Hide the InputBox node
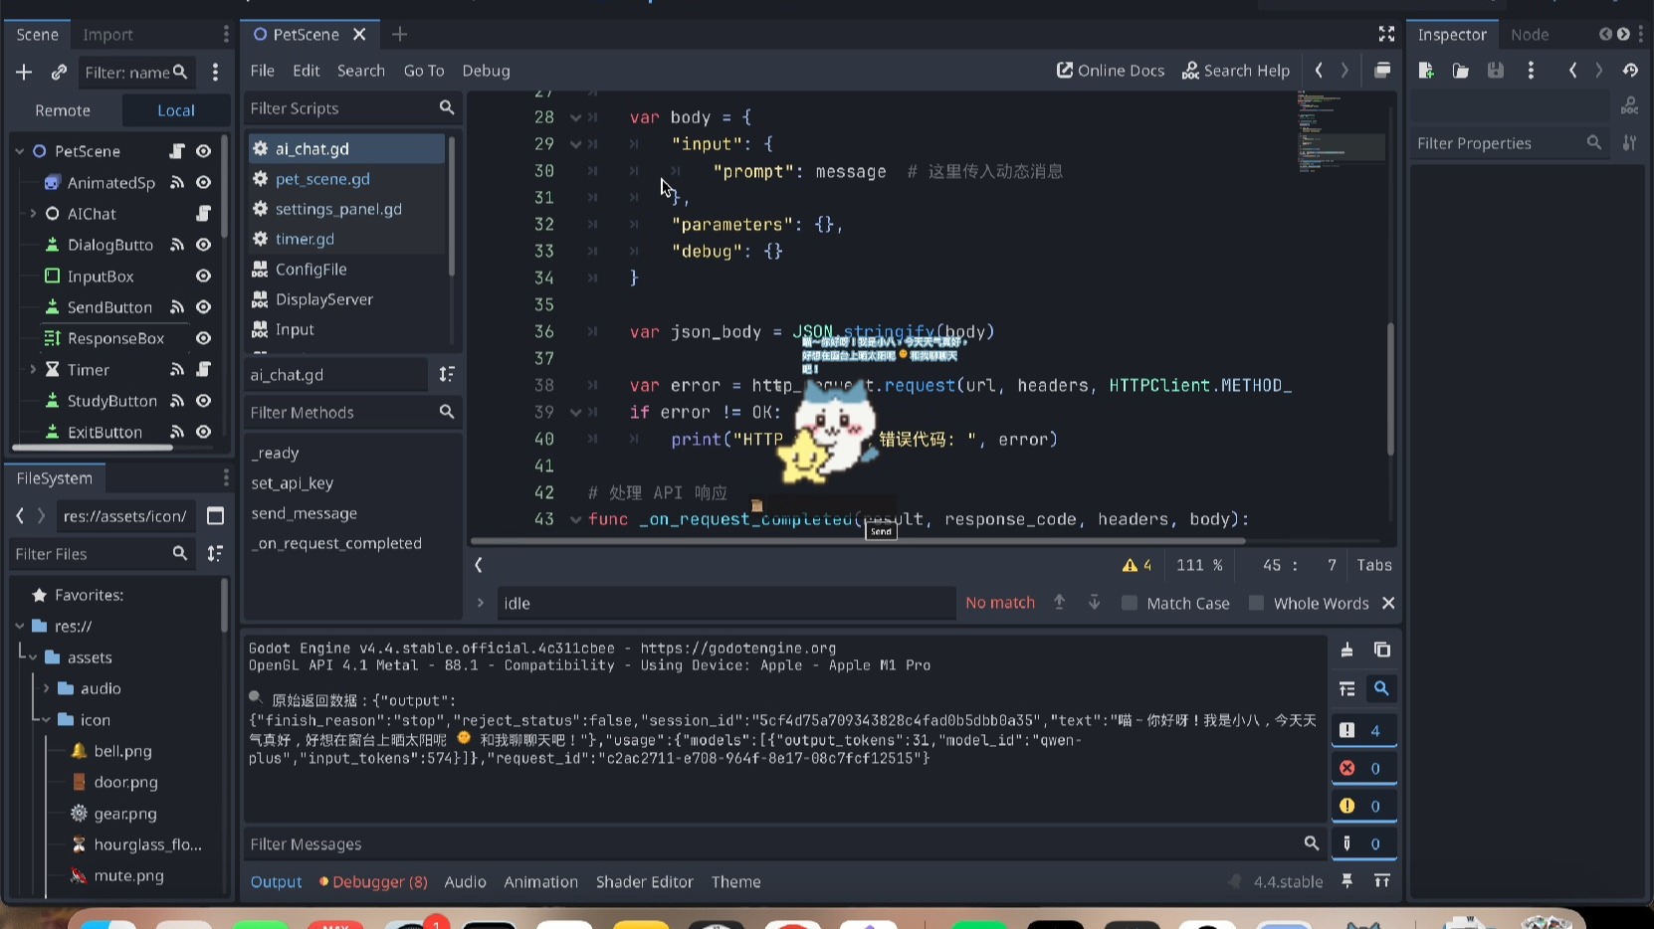This screenshot has width=1654, height=929. 203,277
